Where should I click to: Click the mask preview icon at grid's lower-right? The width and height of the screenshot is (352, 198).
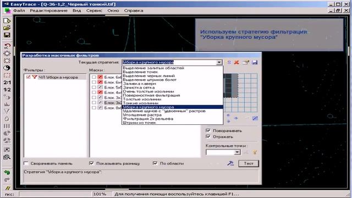tap(255, 118)
